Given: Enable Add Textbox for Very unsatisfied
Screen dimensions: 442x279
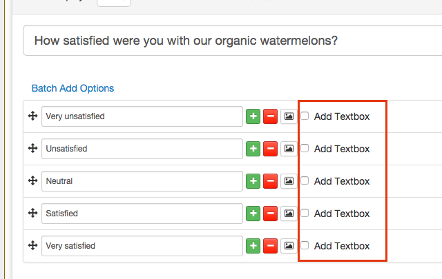Looking at the screenshot, I should (305, 116).
